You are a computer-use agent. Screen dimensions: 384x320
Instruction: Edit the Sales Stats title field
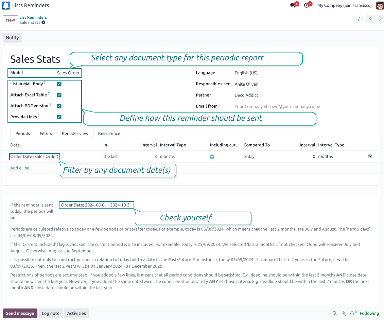click(35, 59)
